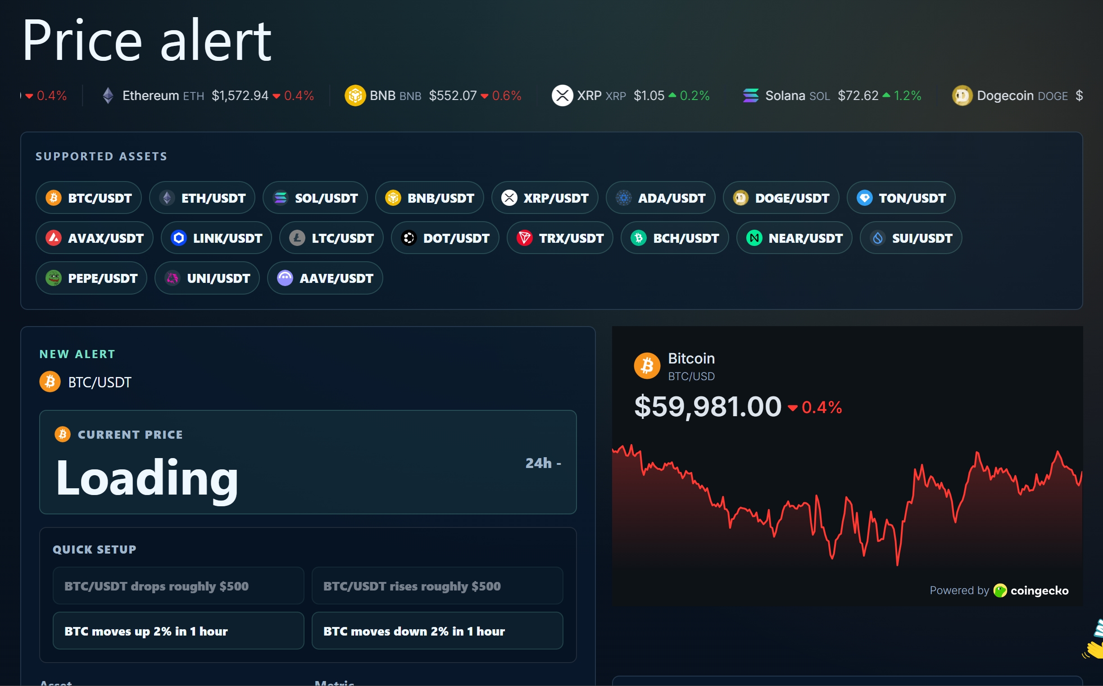The image size is (1103, 686).
Task: Click the Bitcoin price '$59,981.00'
Action: click(708, 407)
